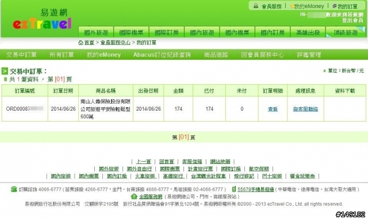368x219 pixels.
Task: Click the member service person icon
Action: (x=256, y=6)
